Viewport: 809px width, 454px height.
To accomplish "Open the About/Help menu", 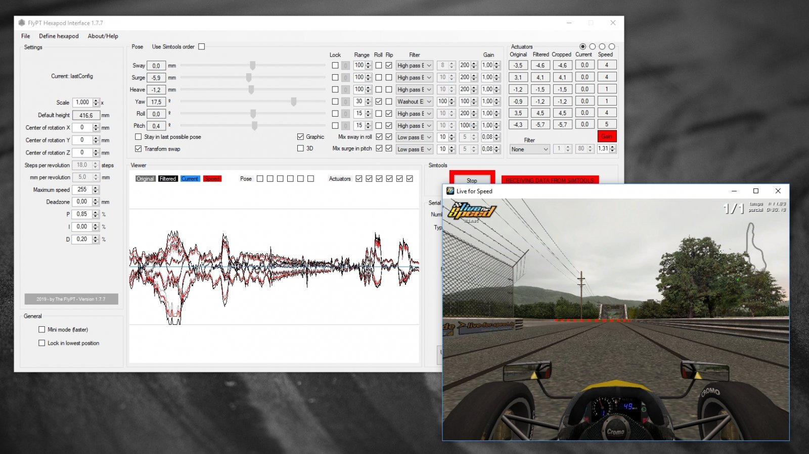I will (103, 36).
